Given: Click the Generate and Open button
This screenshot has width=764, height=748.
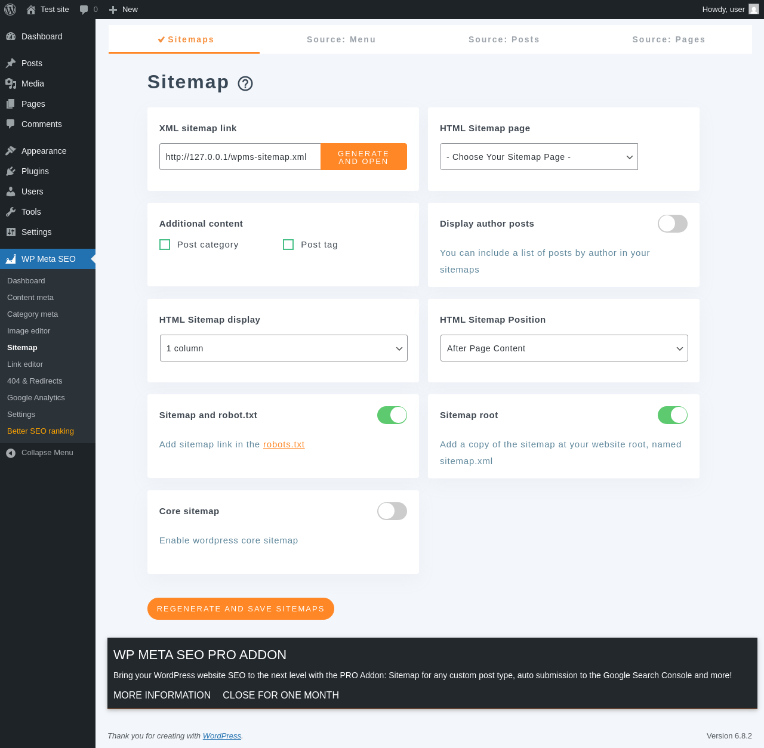Looking at the screenshot, I should click(x=363, y=156).
